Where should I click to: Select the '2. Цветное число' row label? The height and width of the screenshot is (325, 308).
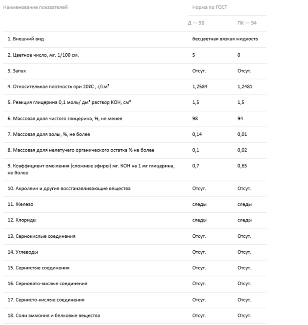[43, 55]
